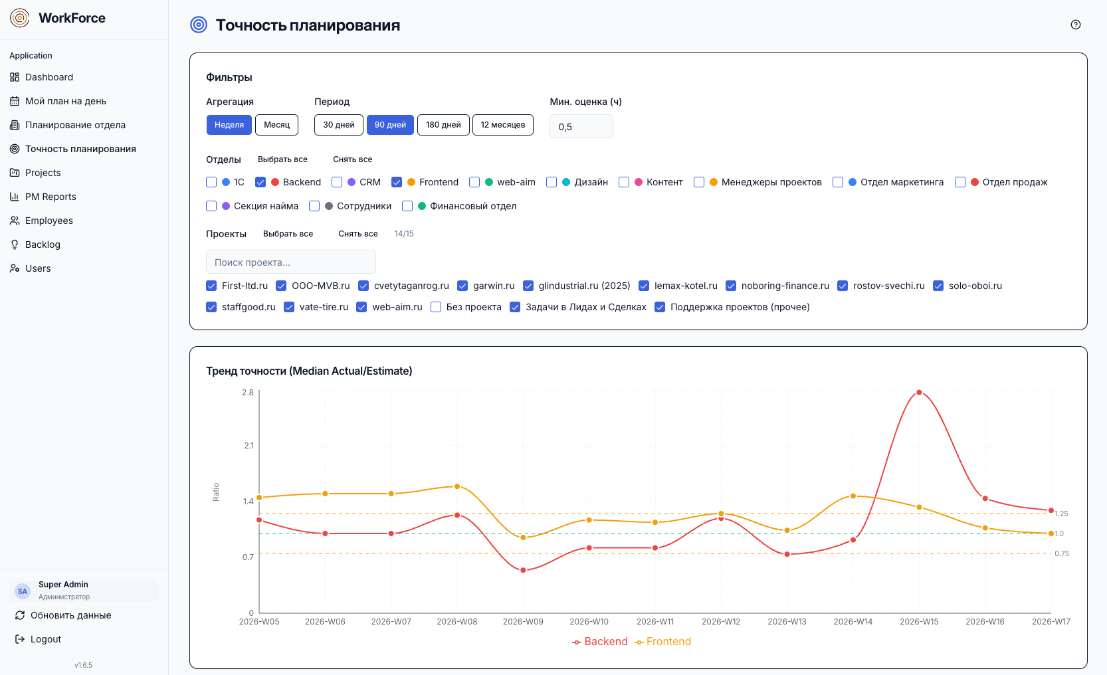
Task: Go to the Users menu item
Action: click(38, 268)
